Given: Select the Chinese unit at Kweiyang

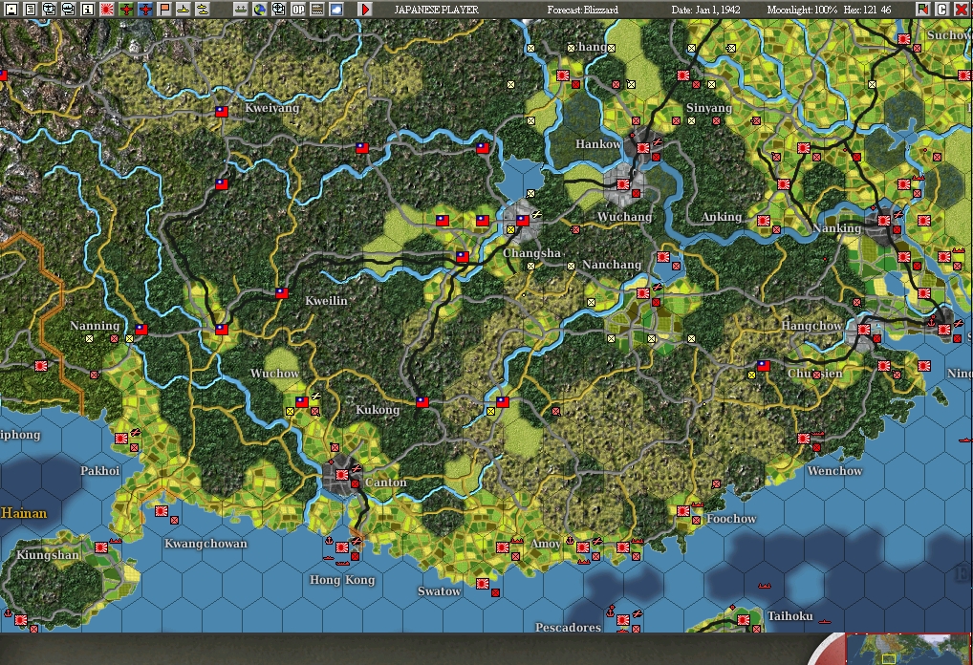Looking at the screenshot, I should pyautogui.click(x=222, y=112).
